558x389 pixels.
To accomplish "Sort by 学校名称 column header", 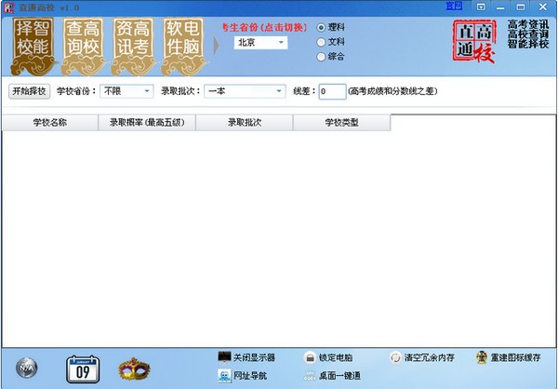I will click(50, 123).
